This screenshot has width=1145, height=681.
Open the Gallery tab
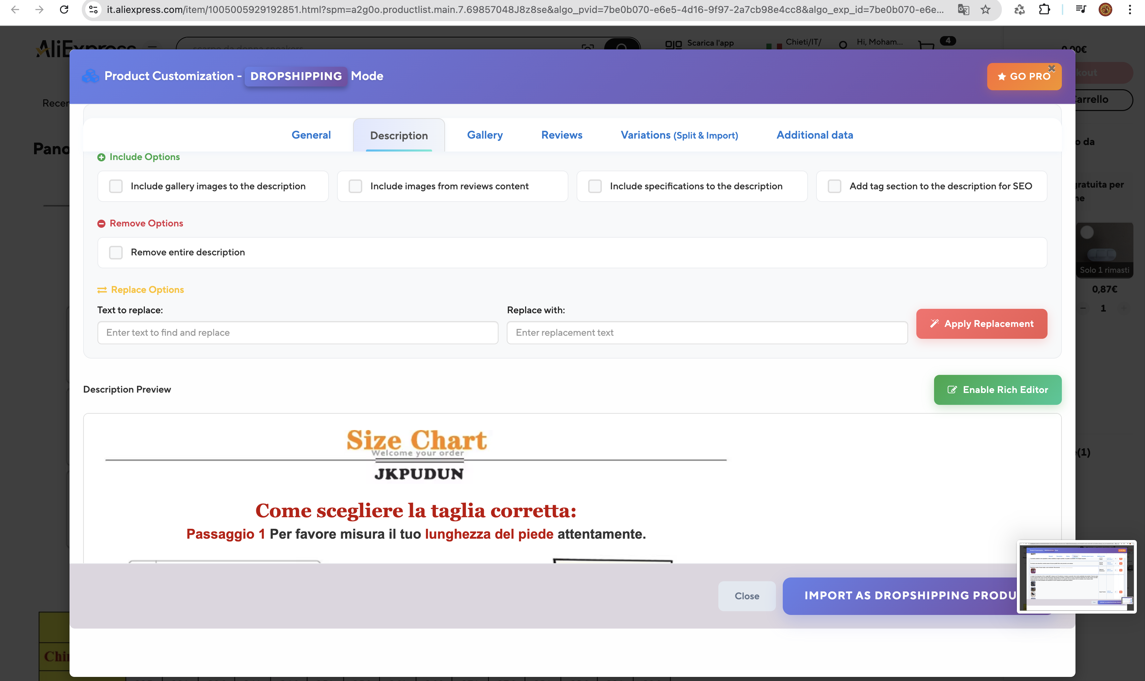485,135
